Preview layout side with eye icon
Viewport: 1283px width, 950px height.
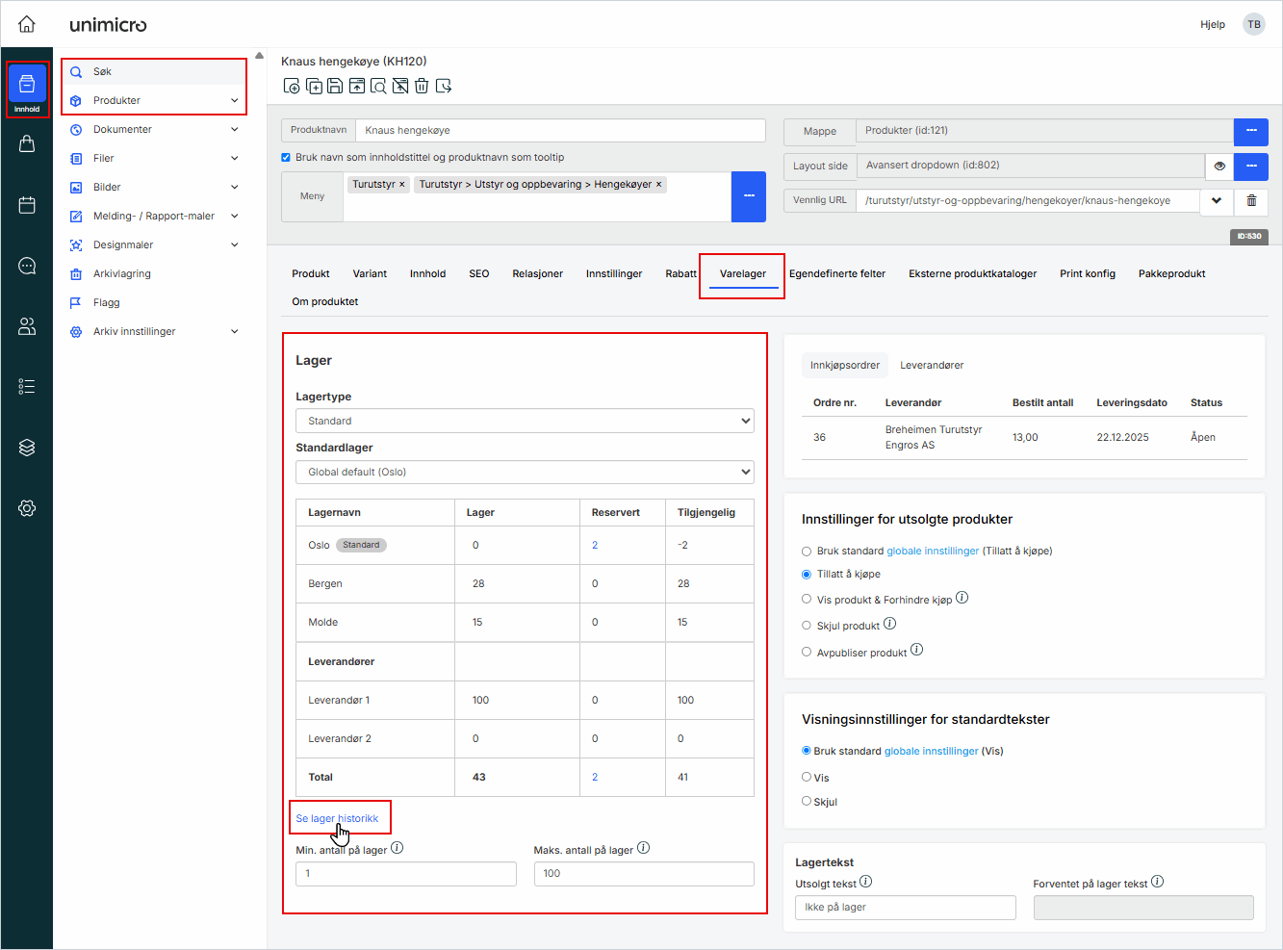tap(1219, 166)
